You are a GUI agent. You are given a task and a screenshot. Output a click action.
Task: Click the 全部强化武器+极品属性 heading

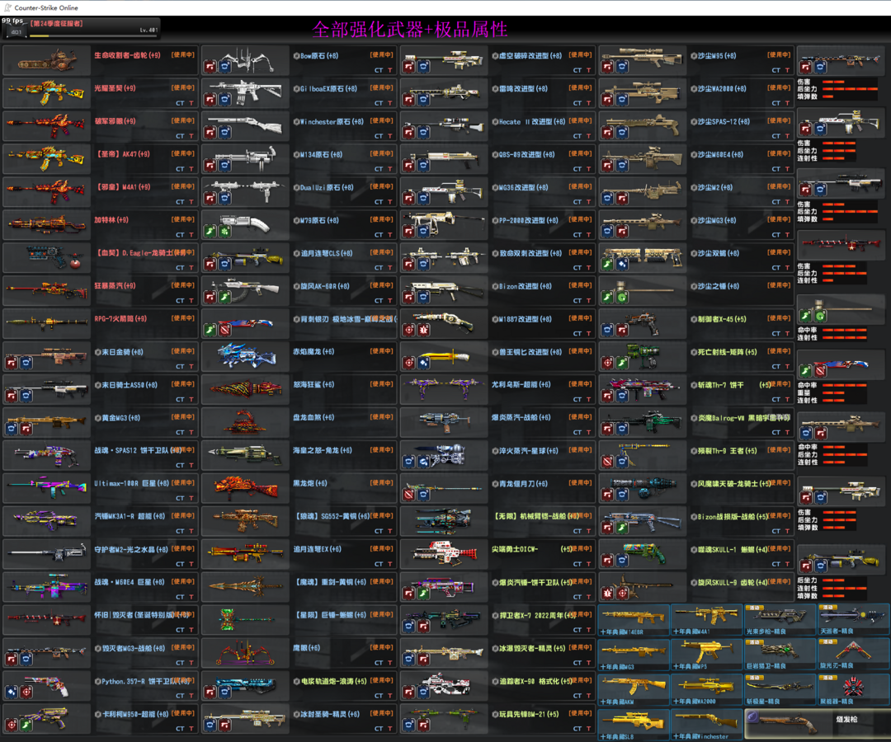[x=410, y=30]
